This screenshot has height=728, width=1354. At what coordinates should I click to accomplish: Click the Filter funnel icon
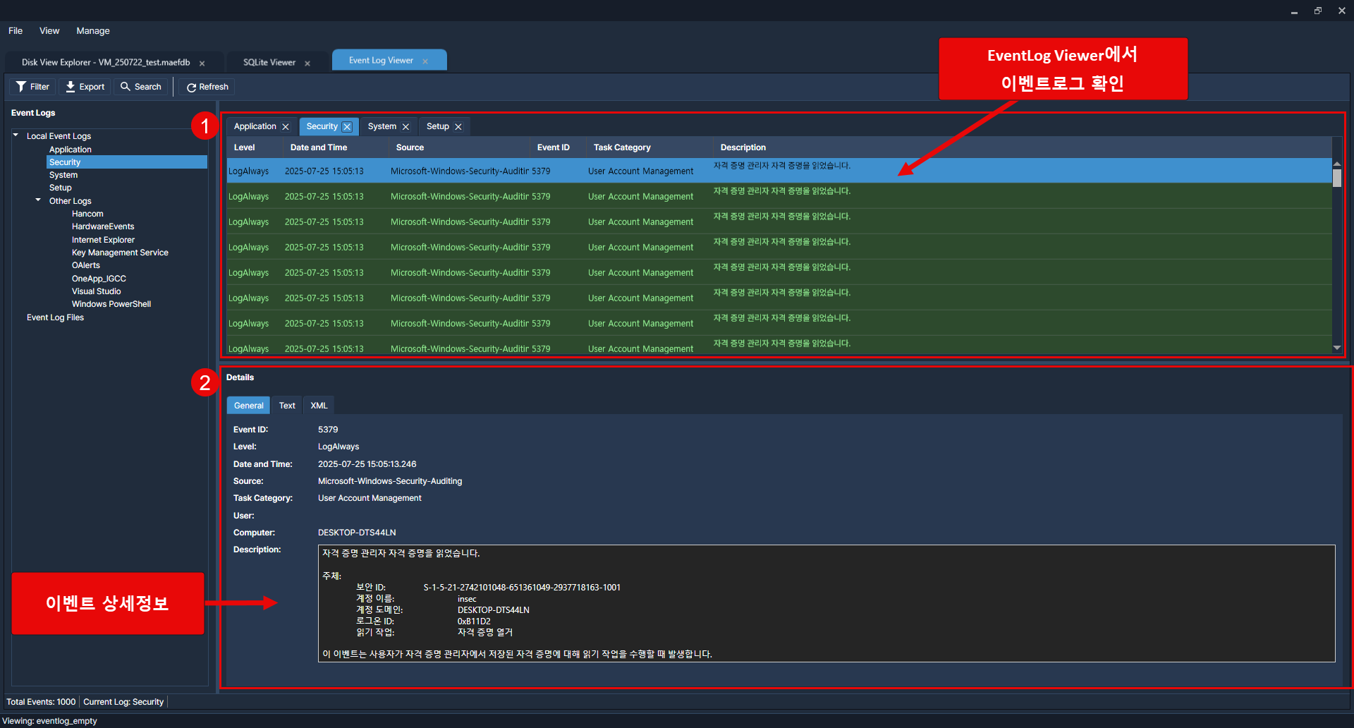(21, 87)
